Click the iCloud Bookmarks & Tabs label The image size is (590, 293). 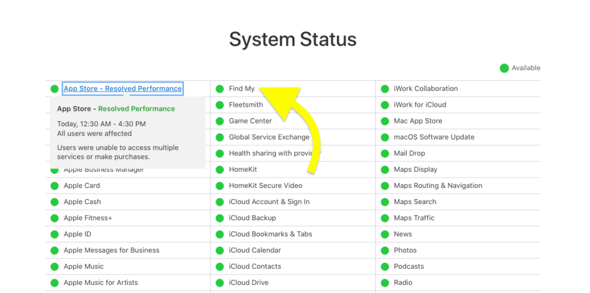coord(271,234)
